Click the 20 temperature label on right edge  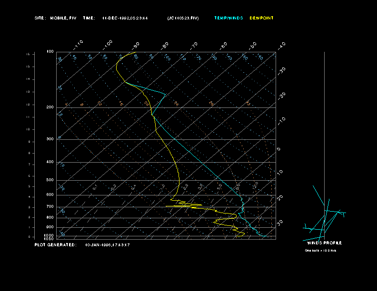click(280, 198)
